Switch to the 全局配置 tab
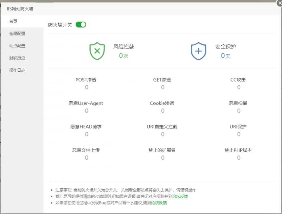Screen dimensions: 282x214 coord(22,34)
